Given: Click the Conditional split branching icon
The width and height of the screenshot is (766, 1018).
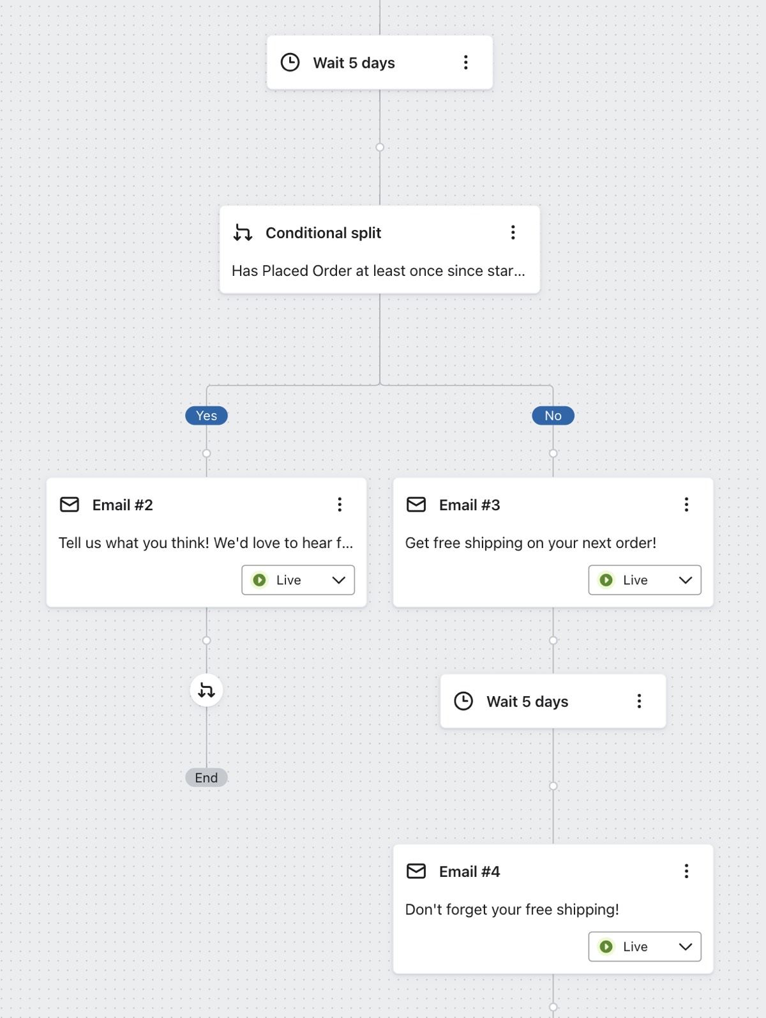Looking at the screenshot, I should point(244,232).
